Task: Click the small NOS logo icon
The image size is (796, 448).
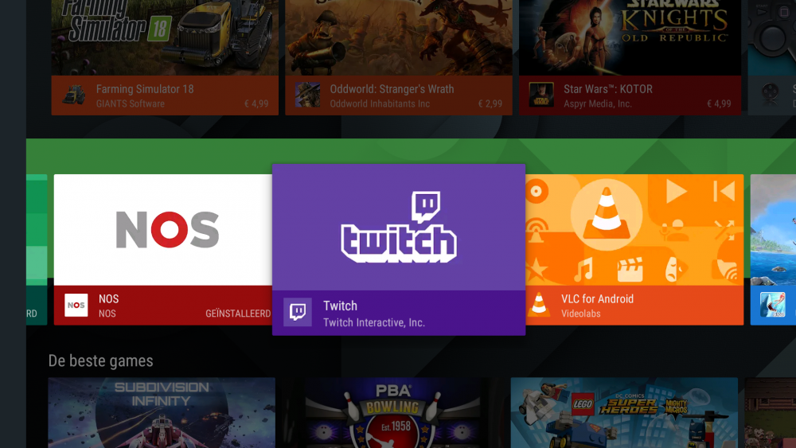Action: (x=76, y=306)
